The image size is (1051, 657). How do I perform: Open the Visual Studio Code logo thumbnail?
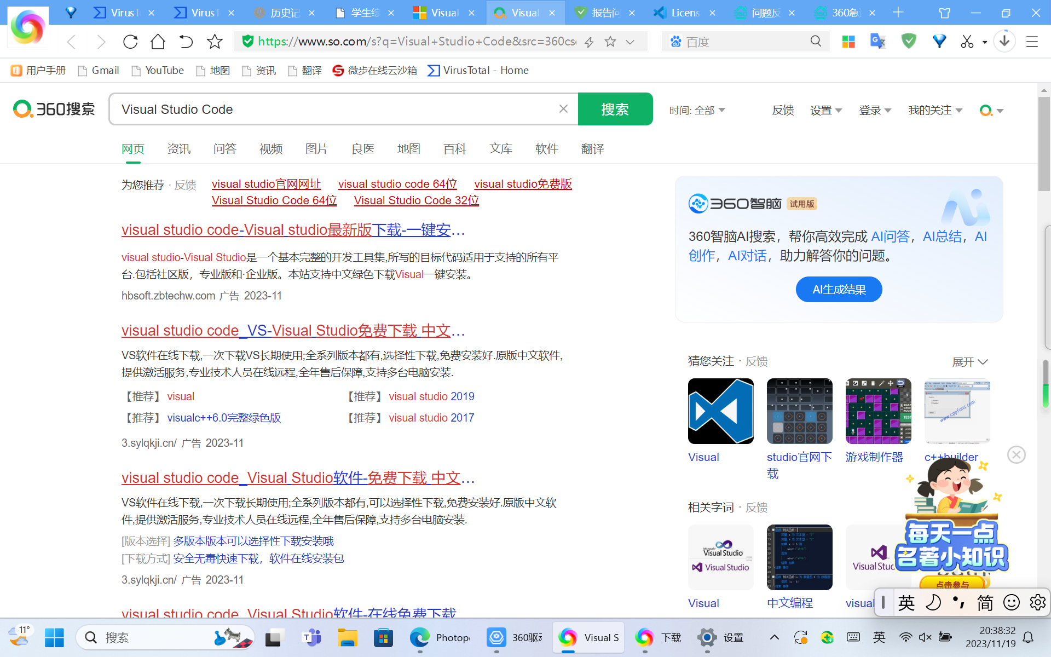[720, 411]
